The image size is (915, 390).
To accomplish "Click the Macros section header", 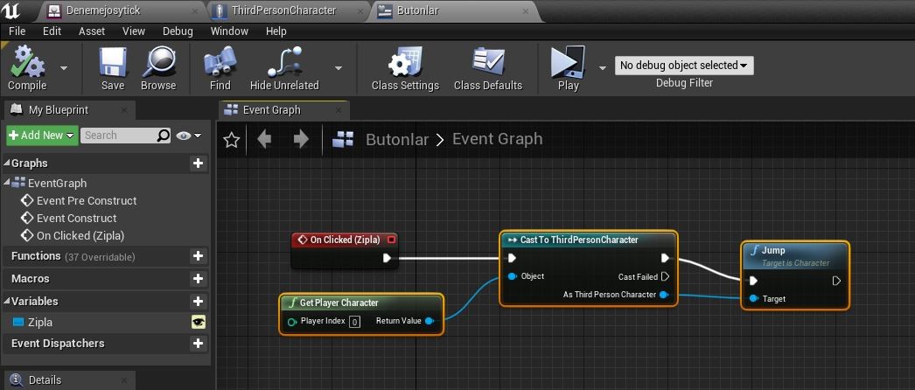I will [x=104, y=279].
